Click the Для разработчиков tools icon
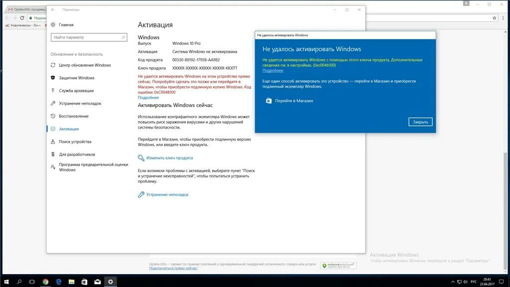The height and width of the screenshot is (287, 510). (53, 154)
